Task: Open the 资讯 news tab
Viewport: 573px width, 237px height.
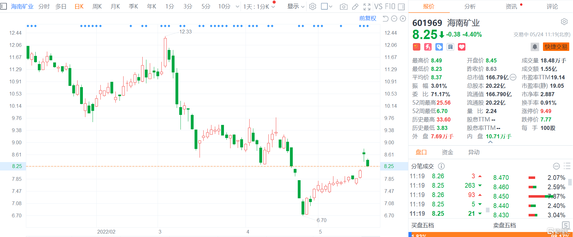Action: click(511, 7)
